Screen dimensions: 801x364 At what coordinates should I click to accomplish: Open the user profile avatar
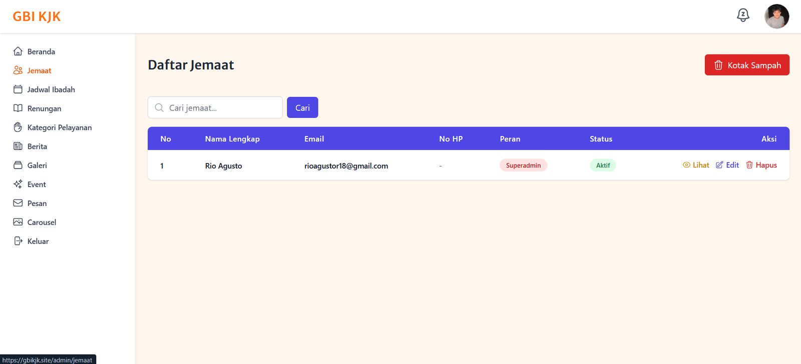click(x=776, y=16)
